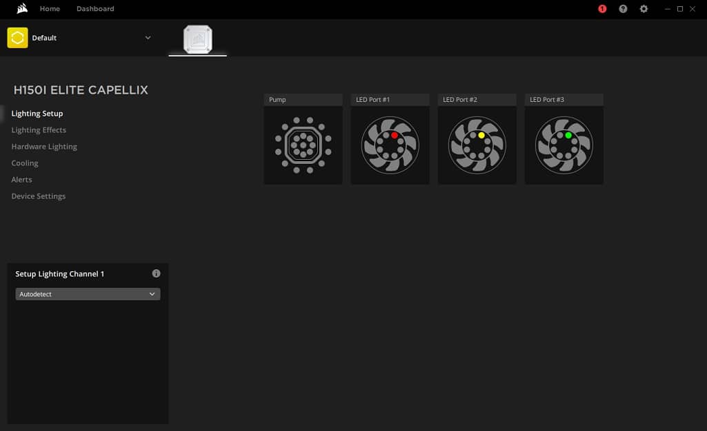The height and width of the screenshot is (431, 707).
Task: Select the LED Port #1 fan icon
Action: coord(390,145)
